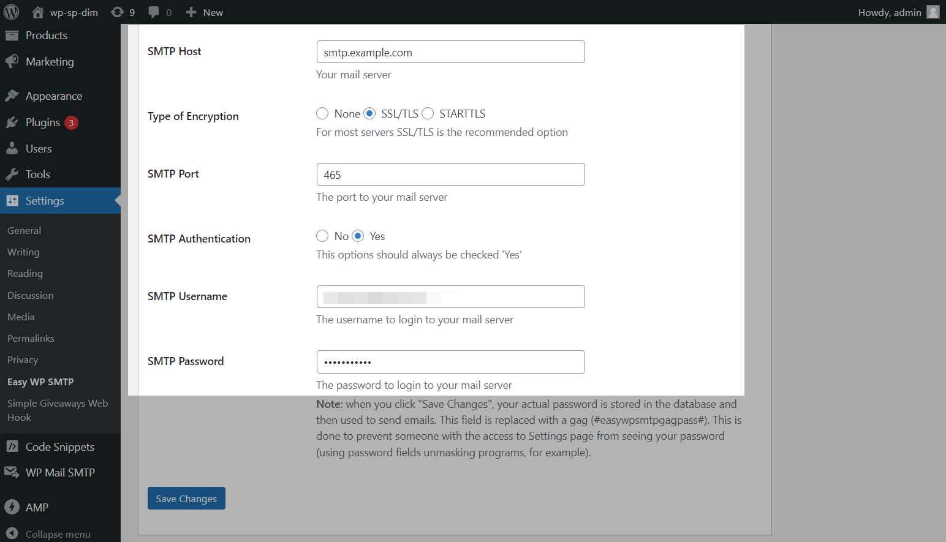Select STARTTLS encryption option
946x542 pixels.
click(x=428, y=114)
